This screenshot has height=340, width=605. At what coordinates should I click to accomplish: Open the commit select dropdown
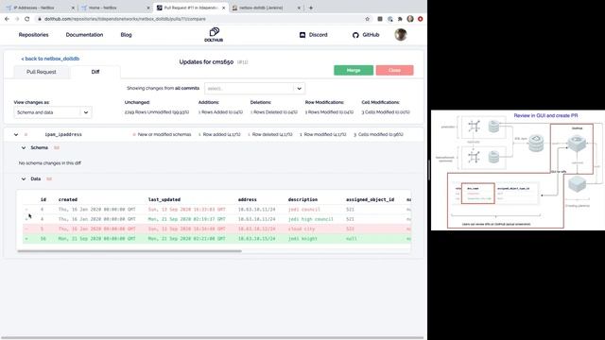[x=254, y=88]
